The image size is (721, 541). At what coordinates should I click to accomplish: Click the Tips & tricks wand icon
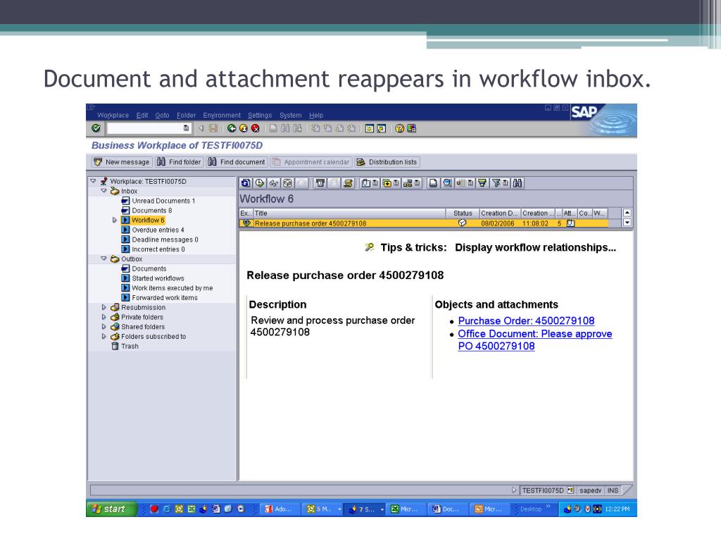[369, 247]
